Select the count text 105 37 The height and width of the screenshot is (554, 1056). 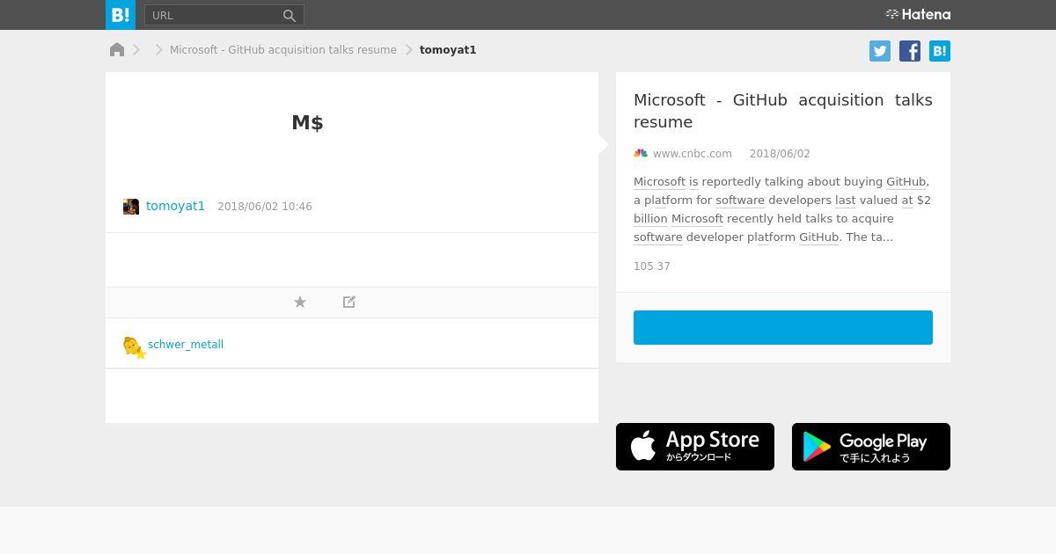coord(652,266)
